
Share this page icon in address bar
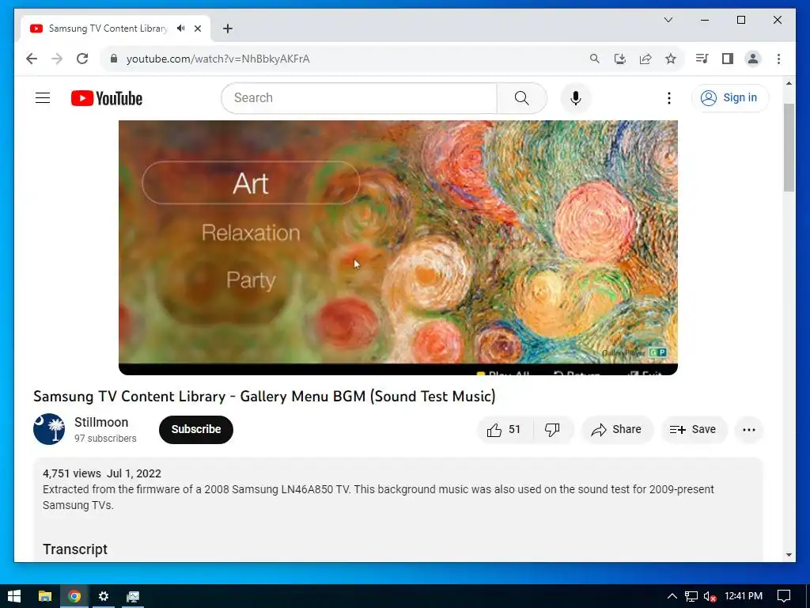(x=645, y=59)
